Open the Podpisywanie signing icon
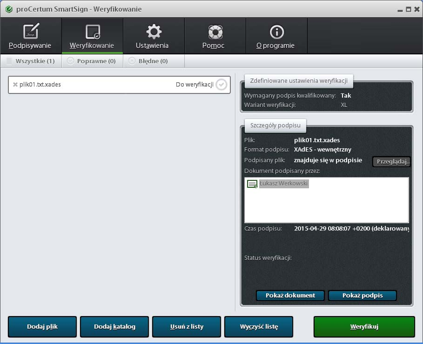Screen dimensions: 423x344 [31, 31]
